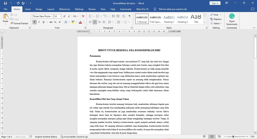Cut the selected text
The image size is (257, 139).
pos(14,15)
